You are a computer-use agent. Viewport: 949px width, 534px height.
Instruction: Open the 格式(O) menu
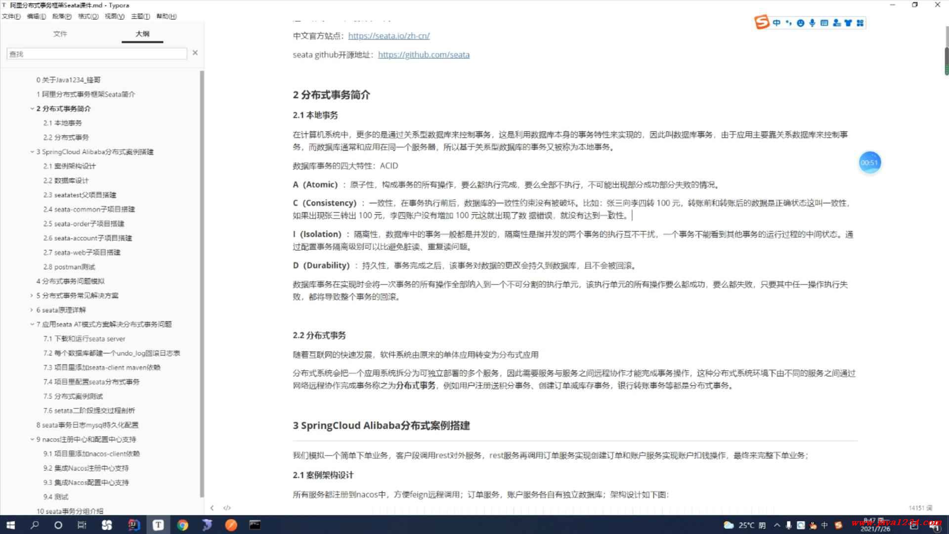(x=88, y=16)
